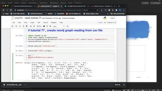This screenshot has height=91, width=162.
Task: Bookmark this page with the star icon
Action: (x=97, y=10)
